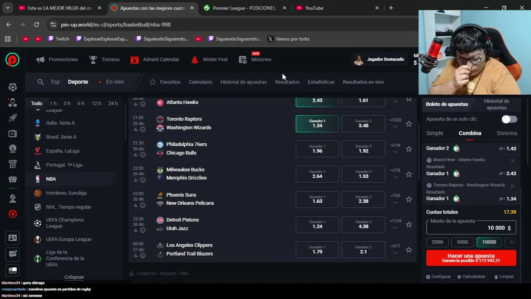
Task: Toggle Apuesta de un solo clic switch
Action: 509,119
